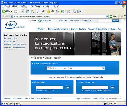Stop page loading with red X icon

tap(23, 12)
